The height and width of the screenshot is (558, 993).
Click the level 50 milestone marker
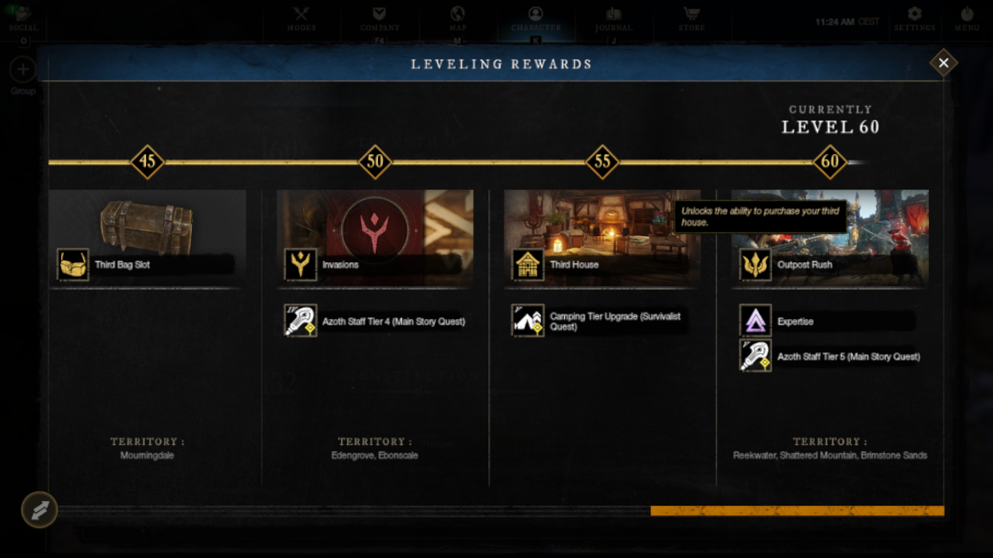(x=375, y=161)
